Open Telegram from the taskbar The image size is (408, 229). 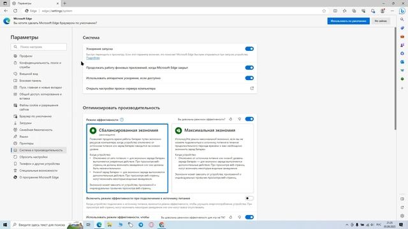(x=141, y=225)
